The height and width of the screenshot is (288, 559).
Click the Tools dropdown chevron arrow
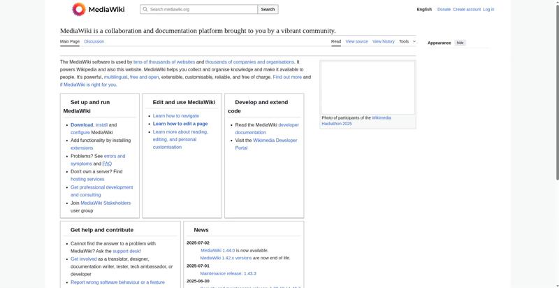click(x=414, y=41)
